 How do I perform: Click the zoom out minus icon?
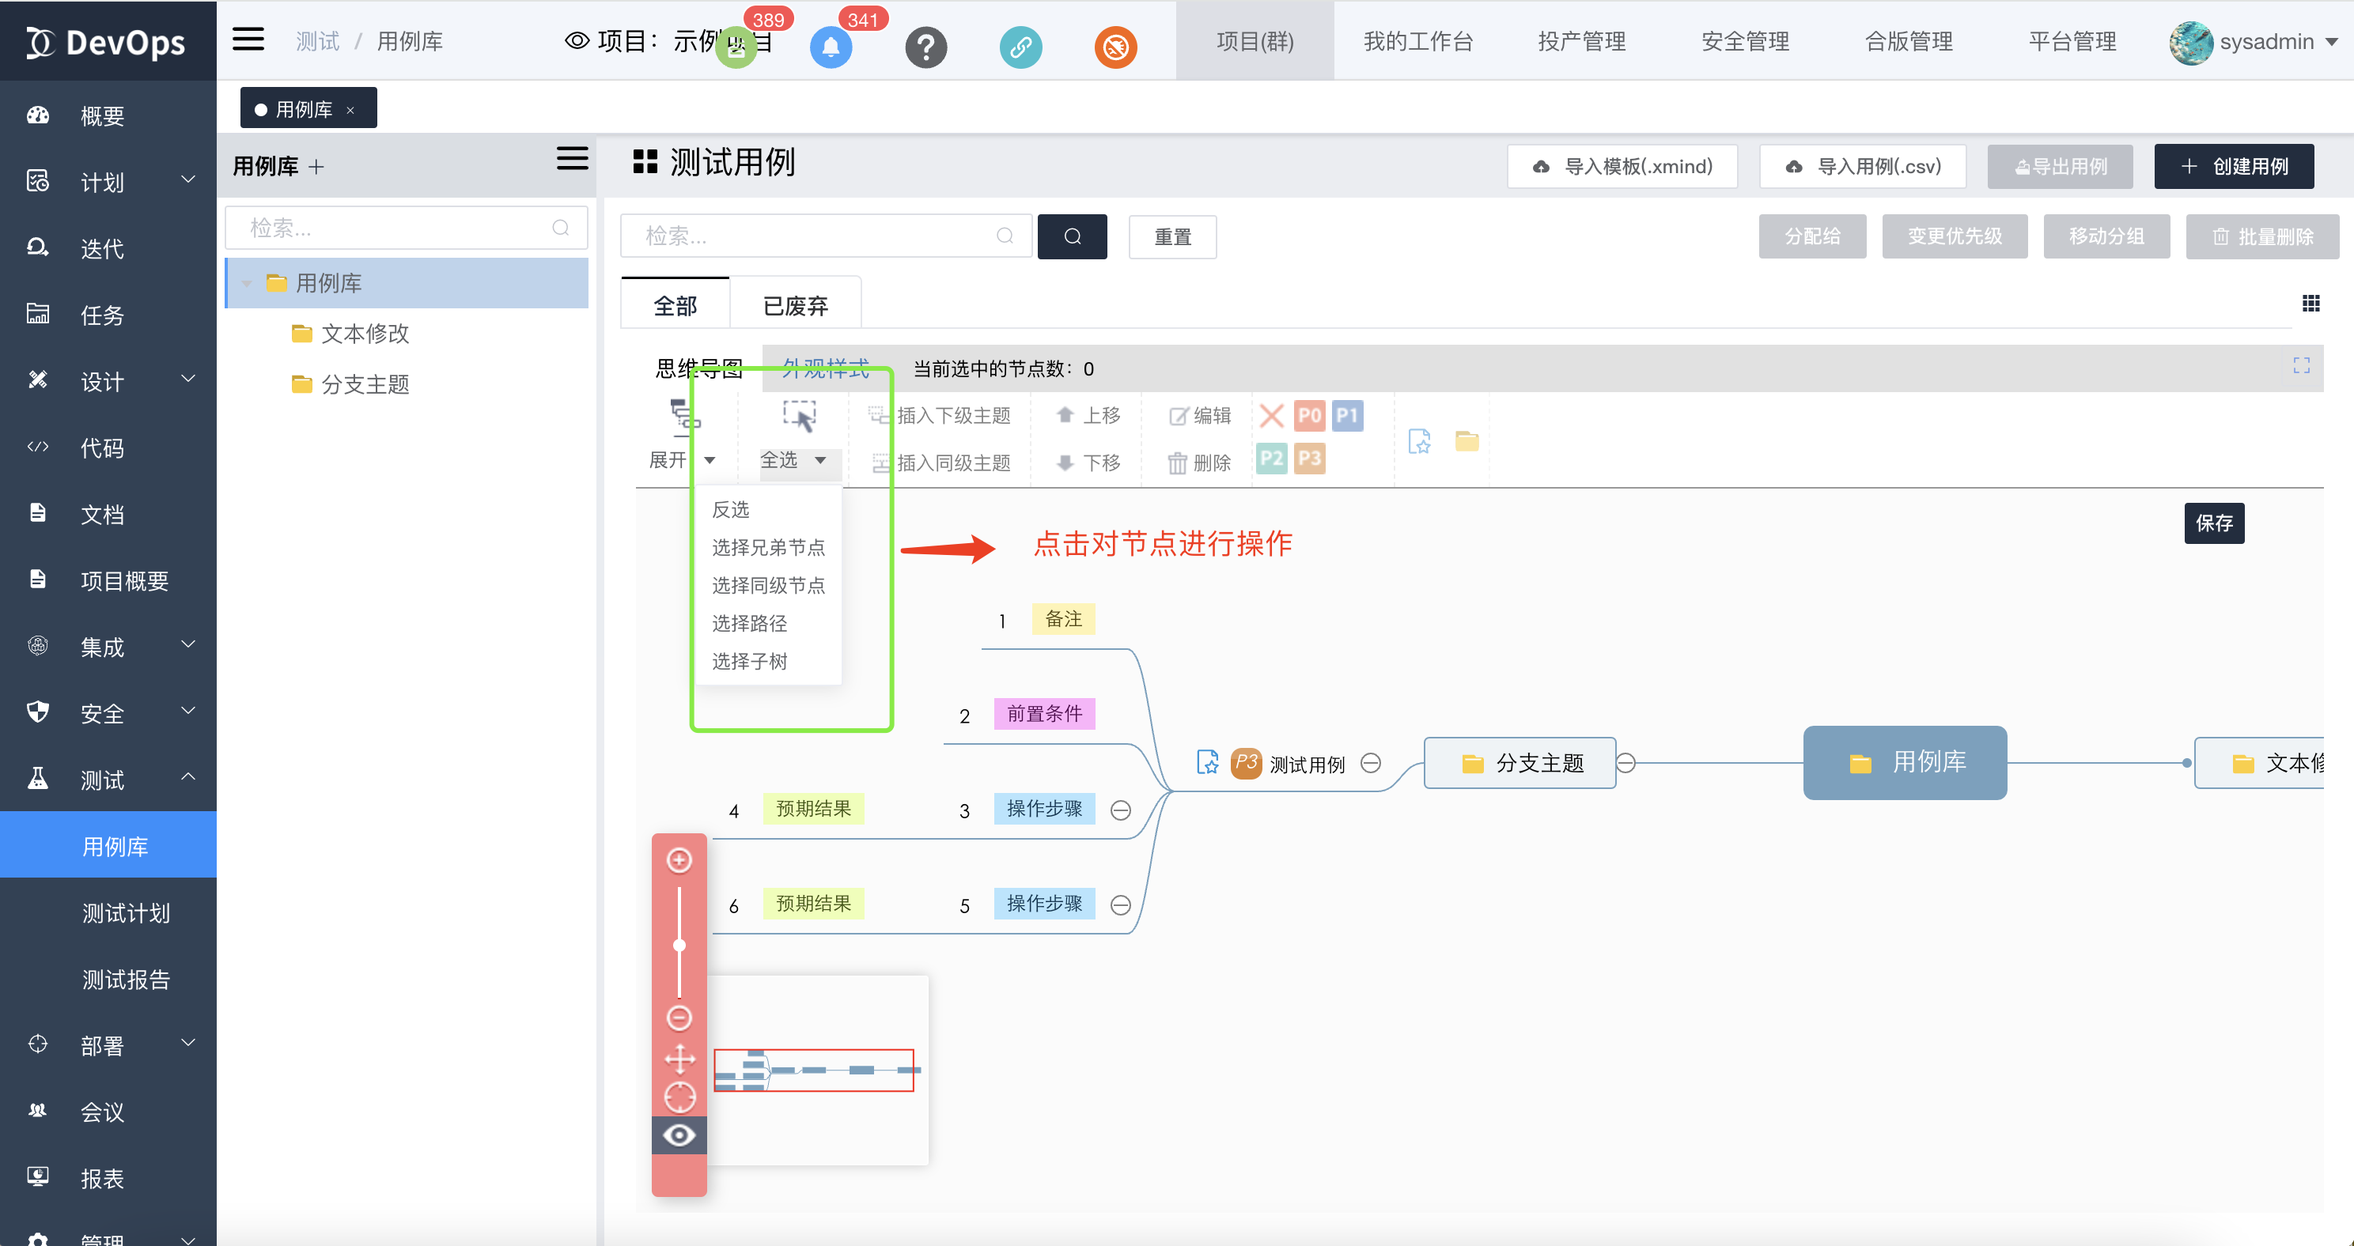click(679, 1017)
